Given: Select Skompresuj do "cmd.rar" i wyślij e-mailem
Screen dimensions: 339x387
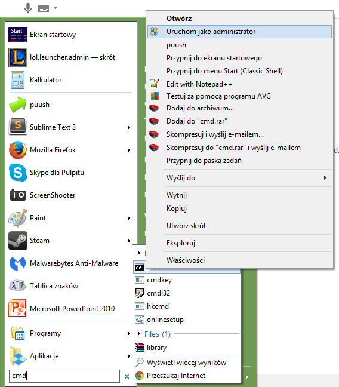Looking at the screenshot, I should [239, 148].
